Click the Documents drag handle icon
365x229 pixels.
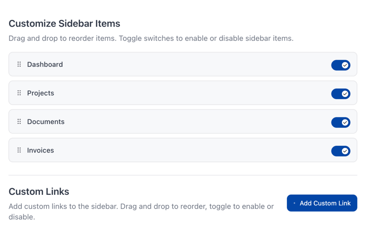tap(19, 121)
